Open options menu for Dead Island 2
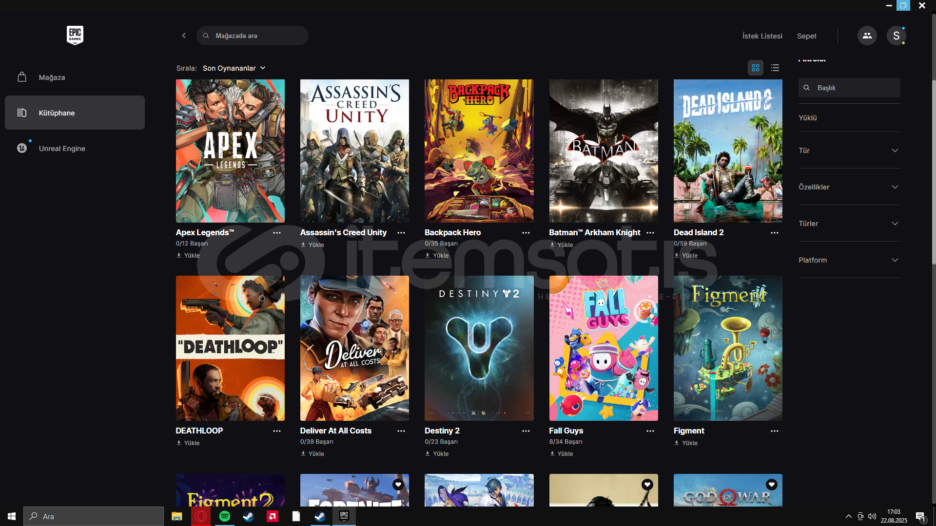Screen dimensions: 936x526 tap(775, 233)
